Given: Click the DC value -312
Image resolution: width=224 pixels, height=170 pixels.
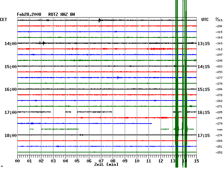Looking at the screenshot, I should pyautogui.click(x=219, y=49).
